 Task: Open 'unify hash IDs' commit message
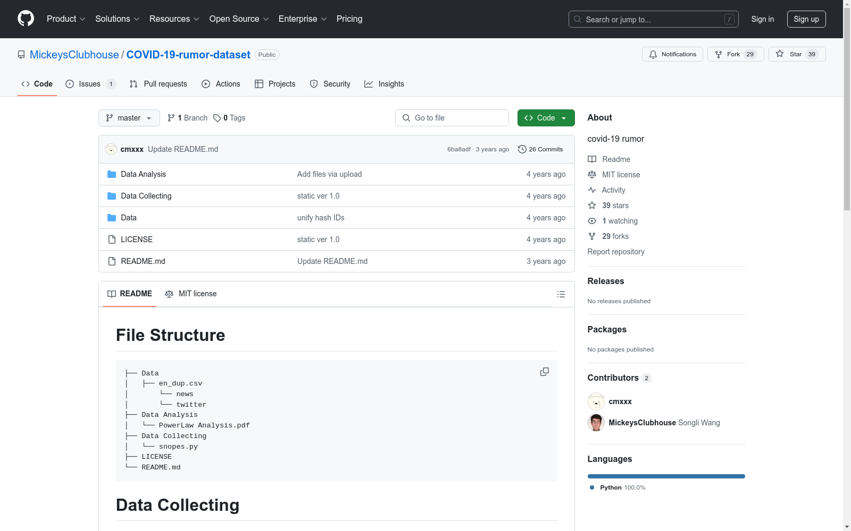coord(321,218)
